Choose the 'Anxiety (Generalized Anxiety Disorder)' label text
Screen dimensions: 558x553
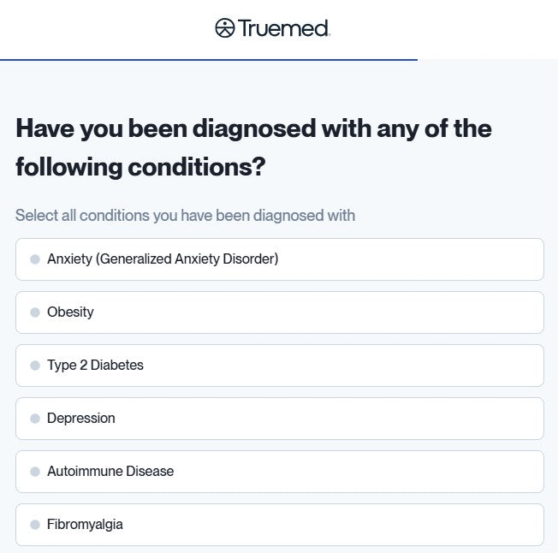point(163,259)
